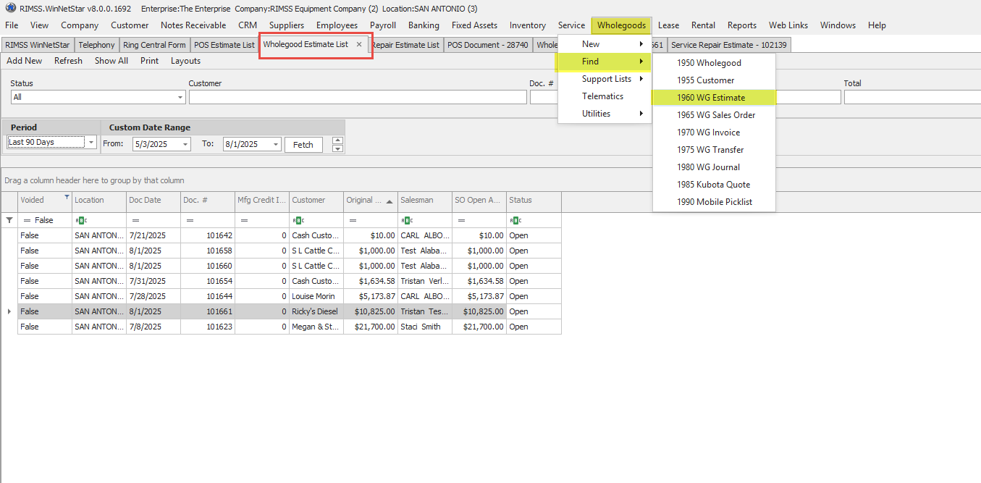Click the Fetch button
981x483 pixels.
coord(303,145)
